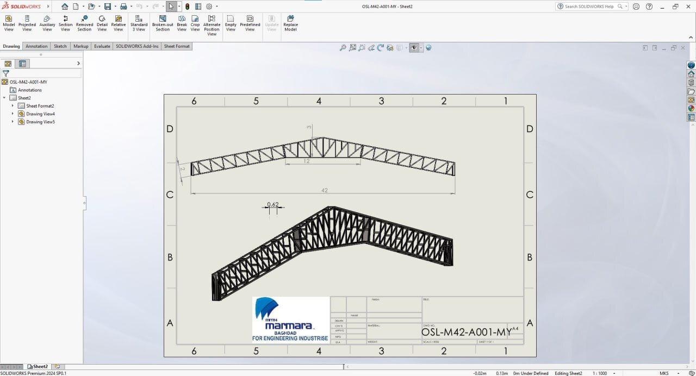Click the Search SOLIDWORKS Help field
This screenshot has width=696, height=376.
[589, 7]
